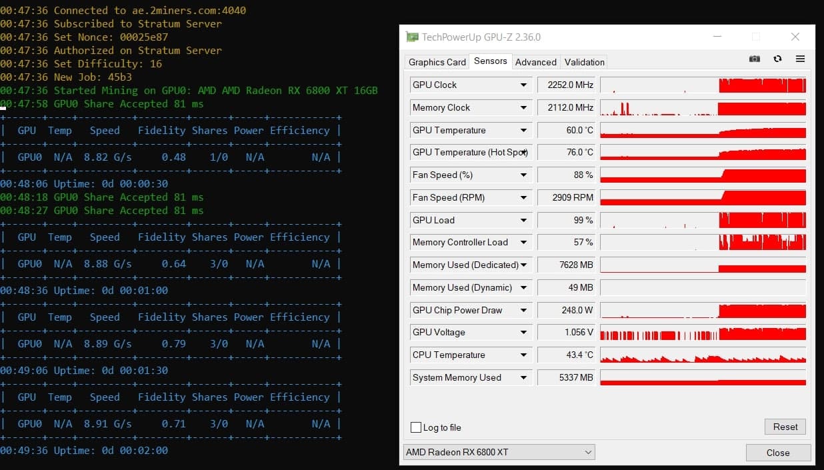Open the GPU Voltage dropdown
Image resolution: width=824 pixels, height=470 pixels.
523,332
